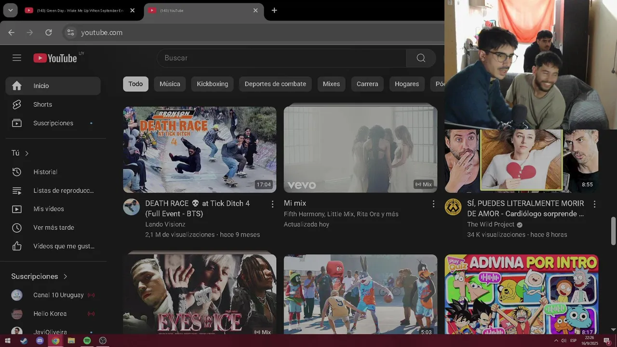
Task: Open Steam from the taskbar
Action: pyautogui.click(x=24, y=341)
